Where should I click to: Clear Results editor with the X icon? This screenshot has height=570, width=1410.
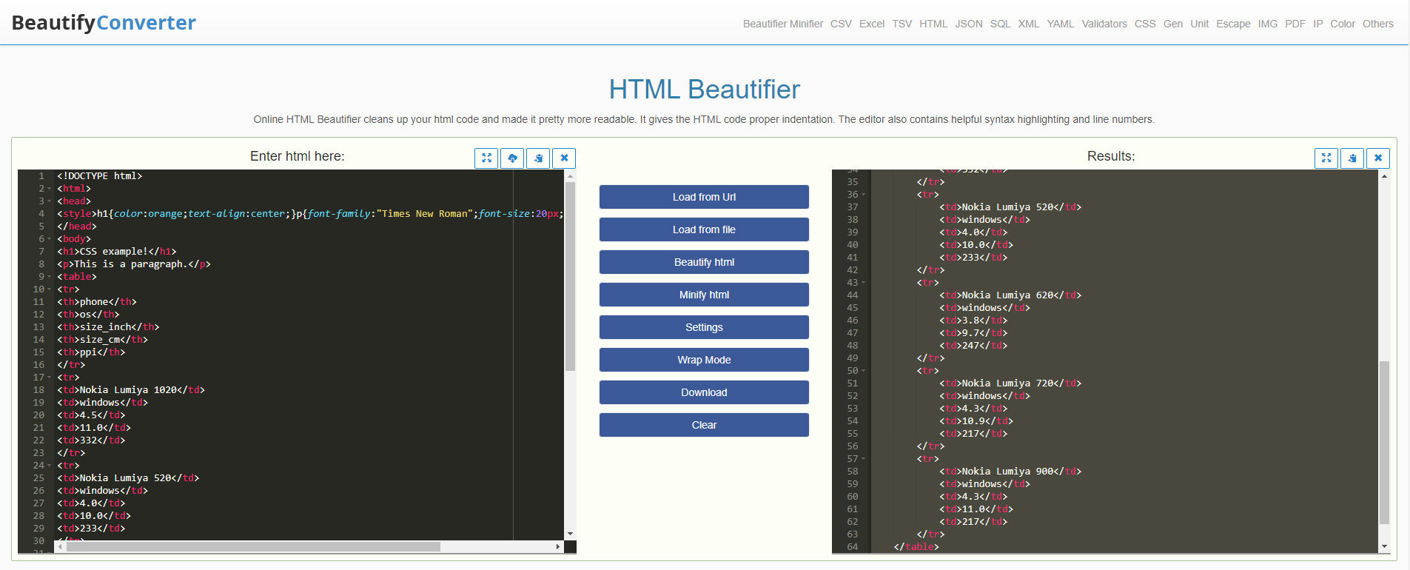tap(1378, 158)
